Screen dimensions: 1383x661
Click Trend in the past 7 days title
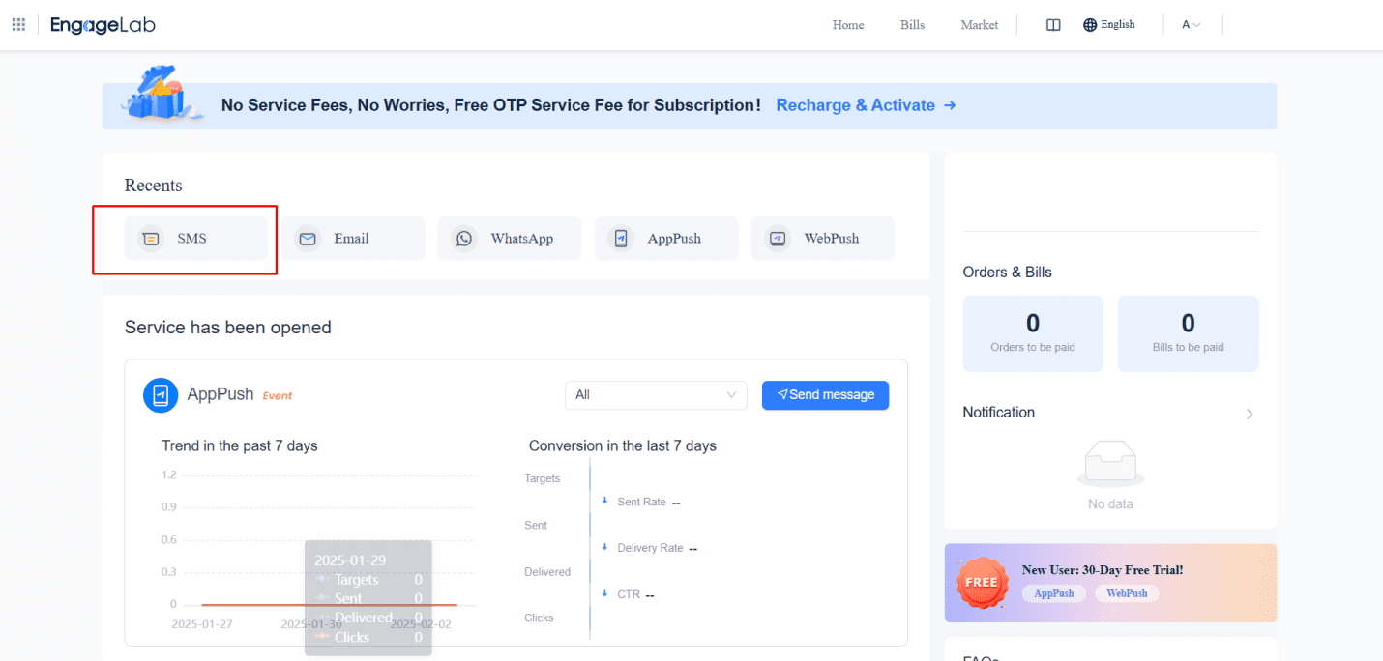click(240, 445)
